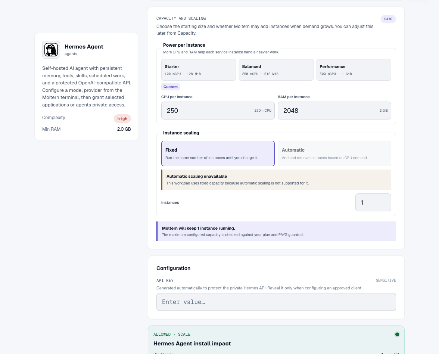Select Automatic instance scaling option
The width and height of the screenshot is (439, 354).
(x=334, y=153)
